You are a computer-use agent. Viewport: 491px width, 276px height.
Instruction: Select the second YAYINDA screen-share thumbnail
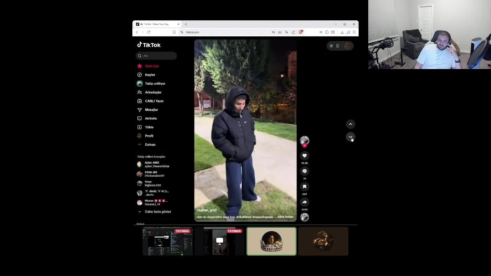[219, 241]
